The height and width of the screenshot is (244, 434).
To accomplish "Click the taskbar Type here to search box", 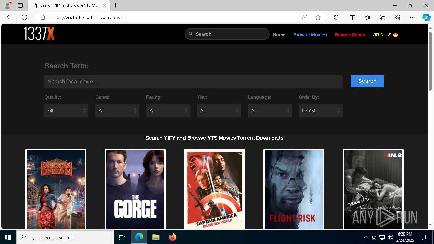I will (65, 237).
